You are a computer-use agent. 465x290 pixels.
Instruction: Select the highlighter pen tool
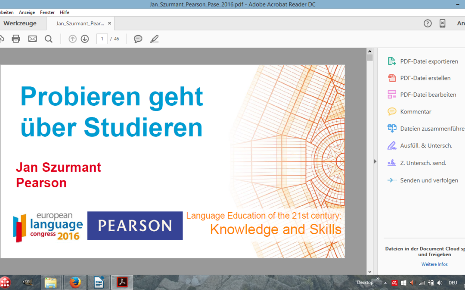pos(154,39)
